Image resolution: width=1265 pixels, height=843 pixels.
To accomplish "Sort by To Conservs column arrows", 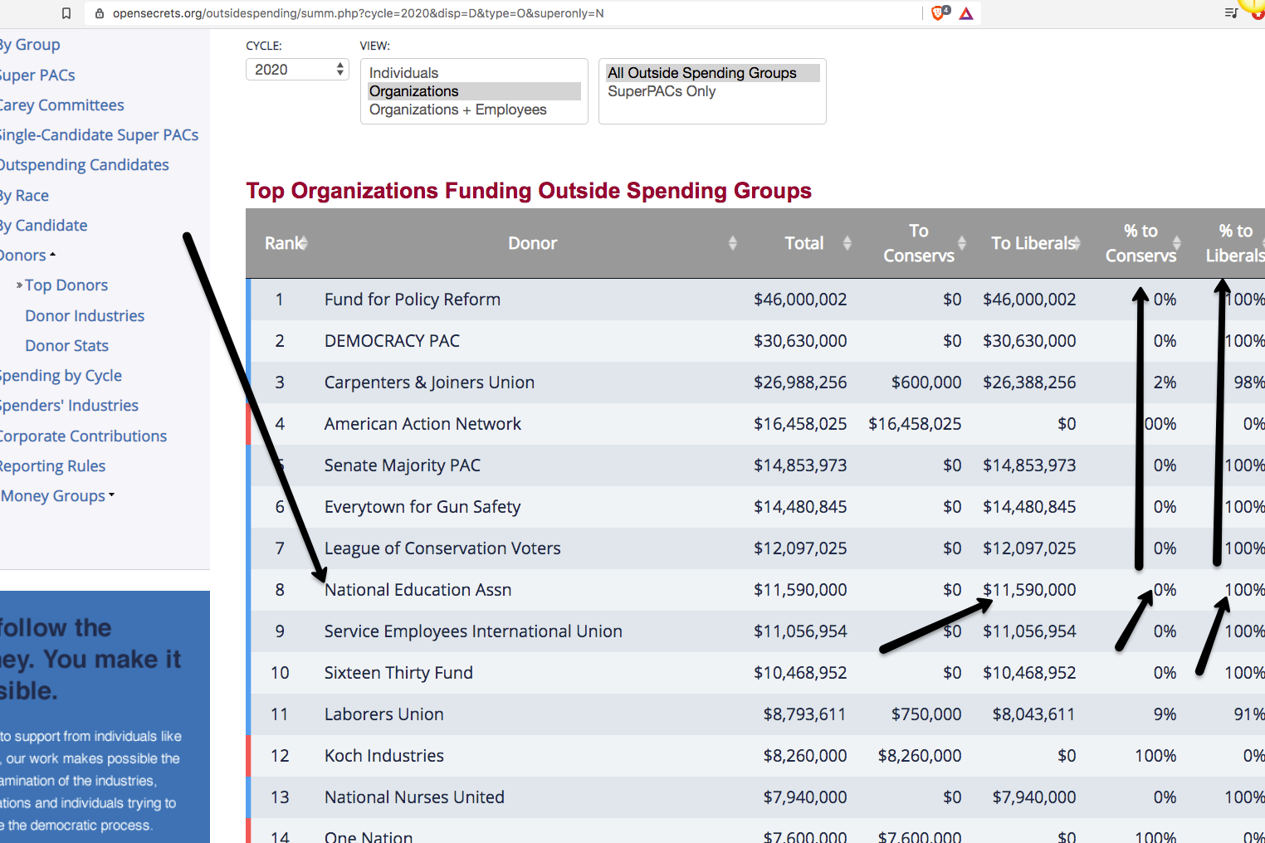I will point(962,243).
